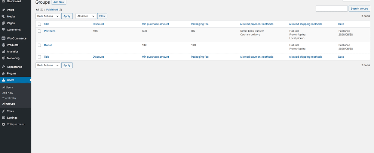374x153 pixels.
Task: Expand the All dates dropdown
Action: point(86,16)
